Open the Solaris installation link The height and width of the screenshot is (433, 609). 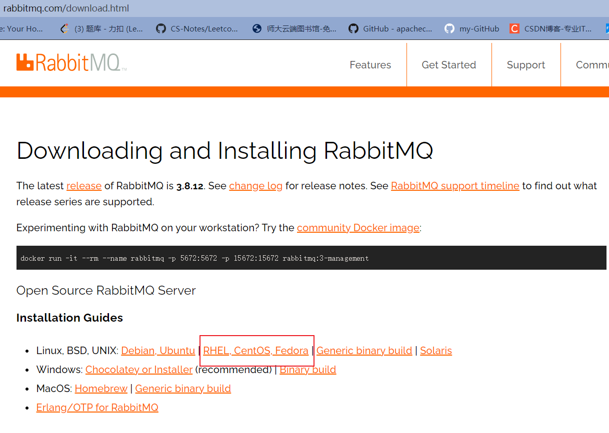[x=436, y=351]
